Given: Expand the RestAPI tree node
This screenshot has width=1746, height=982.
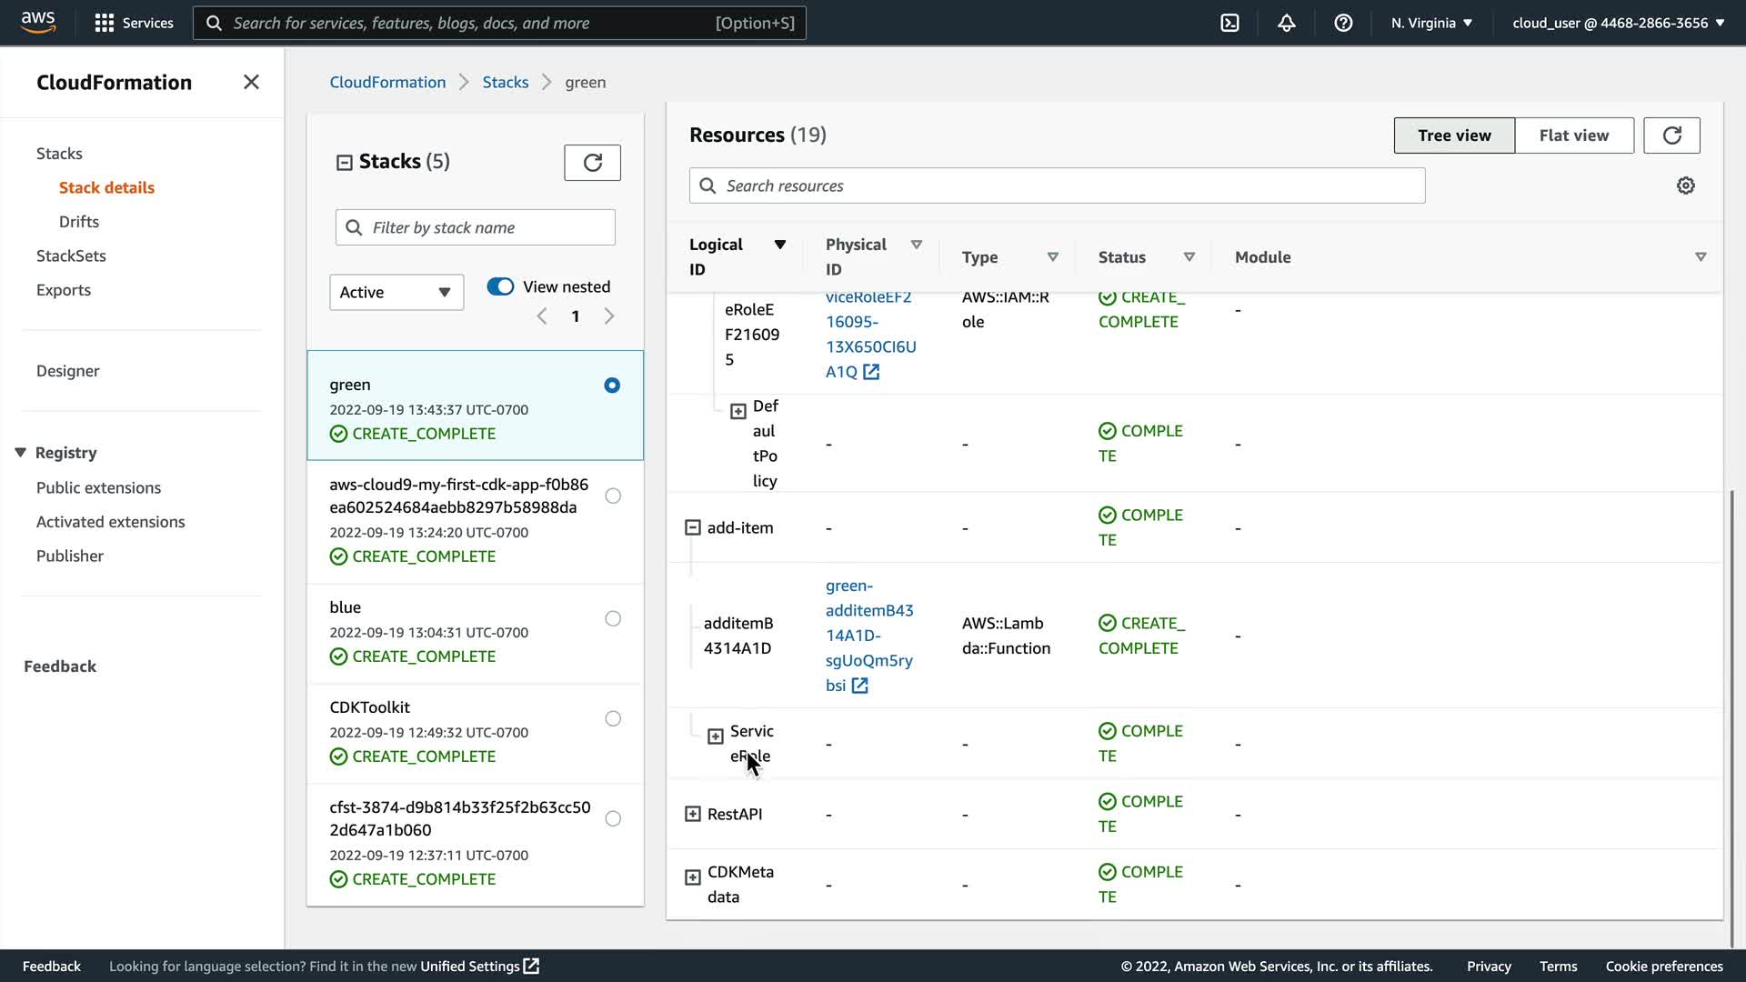Looking at the screenshot, I should point(693,814).
